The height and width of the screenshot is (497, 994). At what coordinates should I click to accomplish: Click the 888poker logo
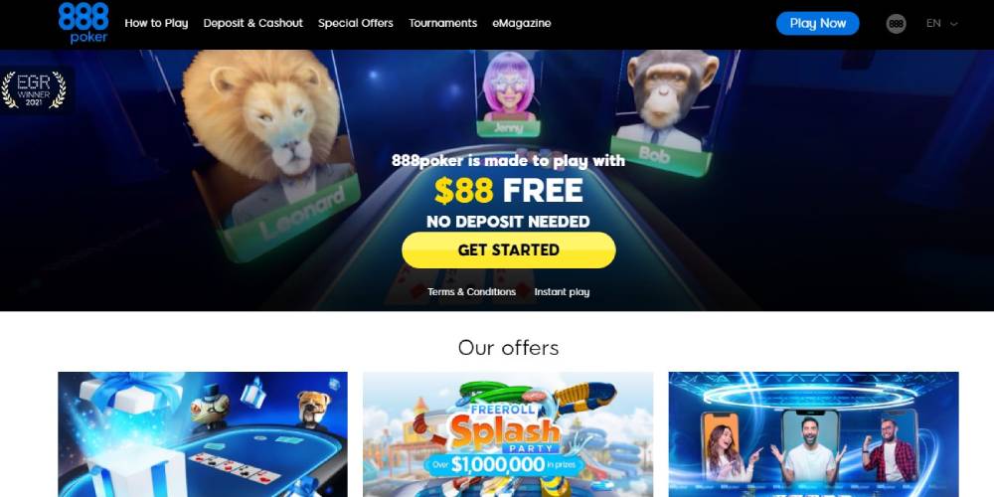pos(83,23)
